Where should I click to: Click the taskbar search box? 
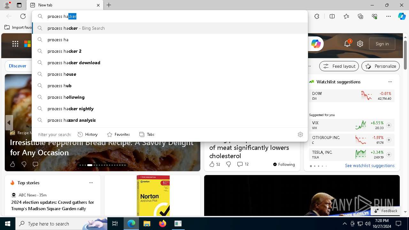[61, 224]
